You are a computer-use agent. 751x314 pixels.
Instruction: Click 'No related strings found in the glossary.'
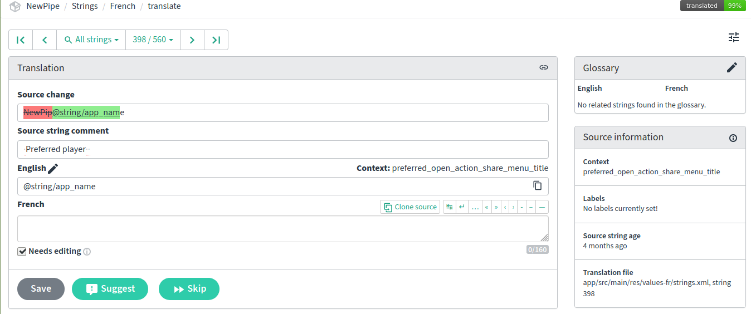coord(642,105)
